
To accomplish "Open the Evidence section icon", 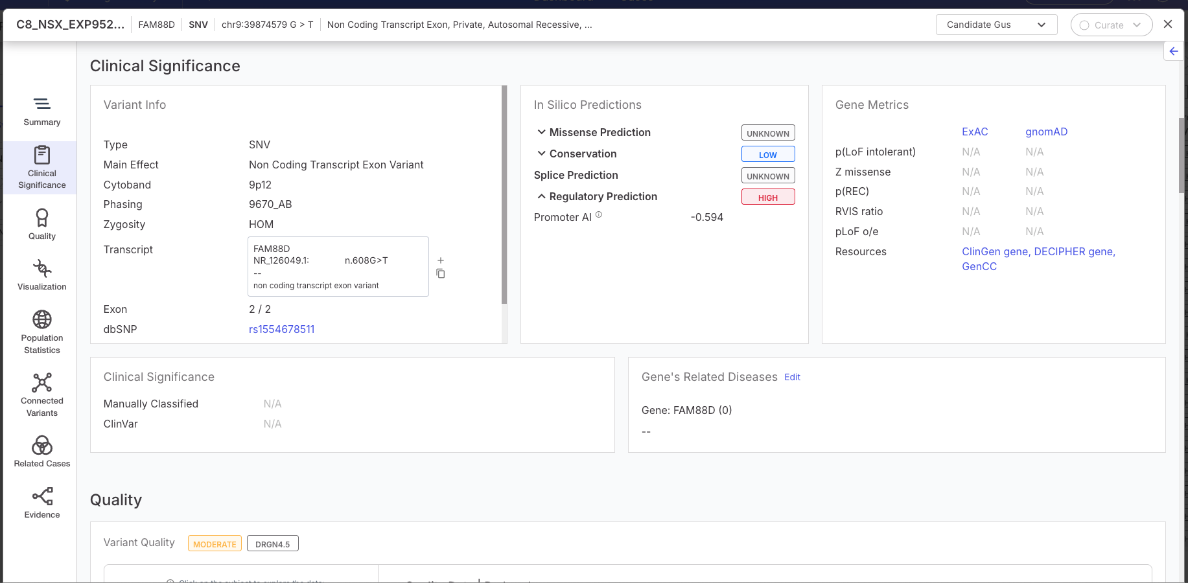I will click(42, 497).
